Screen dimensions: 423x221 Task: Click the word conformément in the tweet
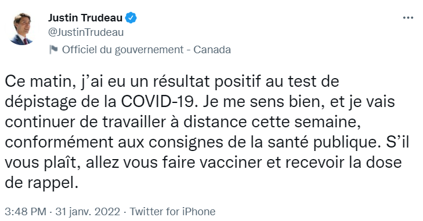point(59,143)
